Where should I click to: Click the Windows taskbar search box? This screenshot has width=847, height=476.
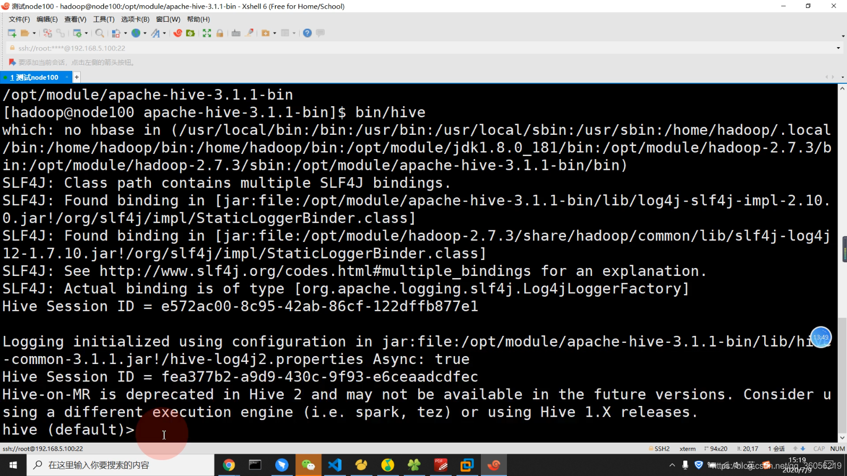121,465
